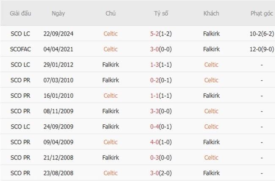This screenshot has width=275, height=181.
Task: Click Falkirk in the 08/11/2009 match row
Action: pos(110,111)
